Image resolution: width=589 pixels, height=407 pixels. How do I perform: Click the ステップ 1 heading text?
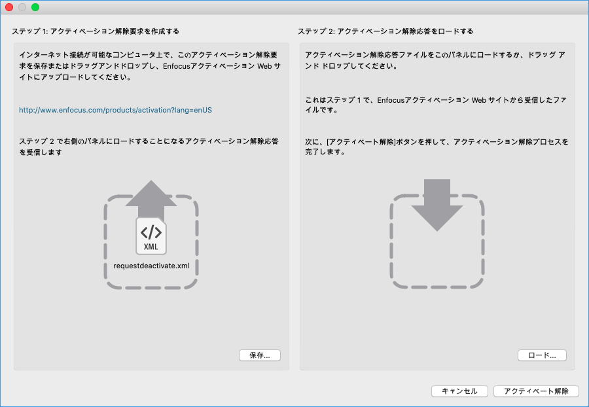96,31
